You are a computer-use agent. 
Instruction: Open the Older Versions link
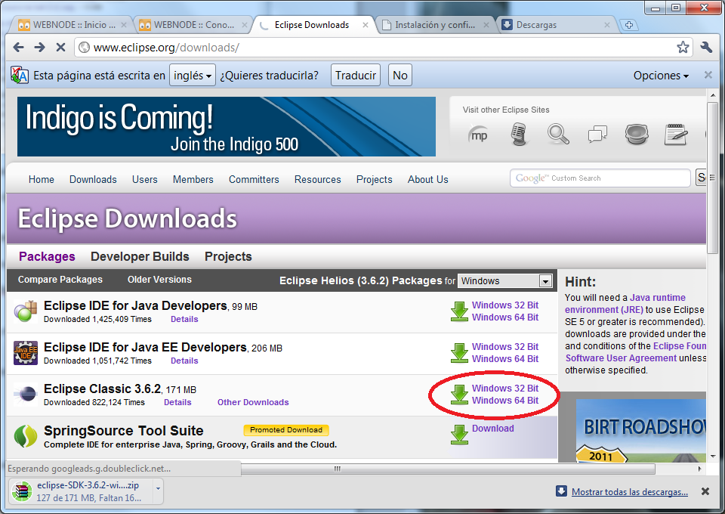(x=159, y=280)
